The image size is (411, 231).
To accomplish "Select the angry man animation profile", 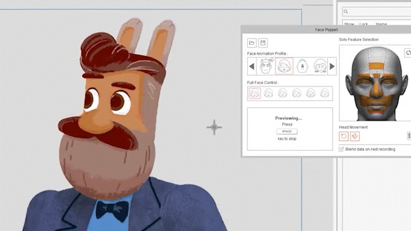I will click(x=266, y=66).
